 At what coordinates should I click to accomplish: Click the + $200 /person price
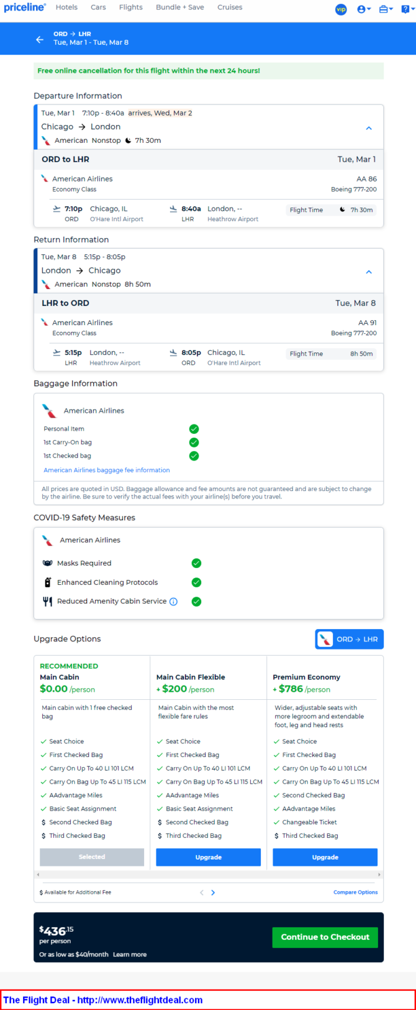coord(185,689)
